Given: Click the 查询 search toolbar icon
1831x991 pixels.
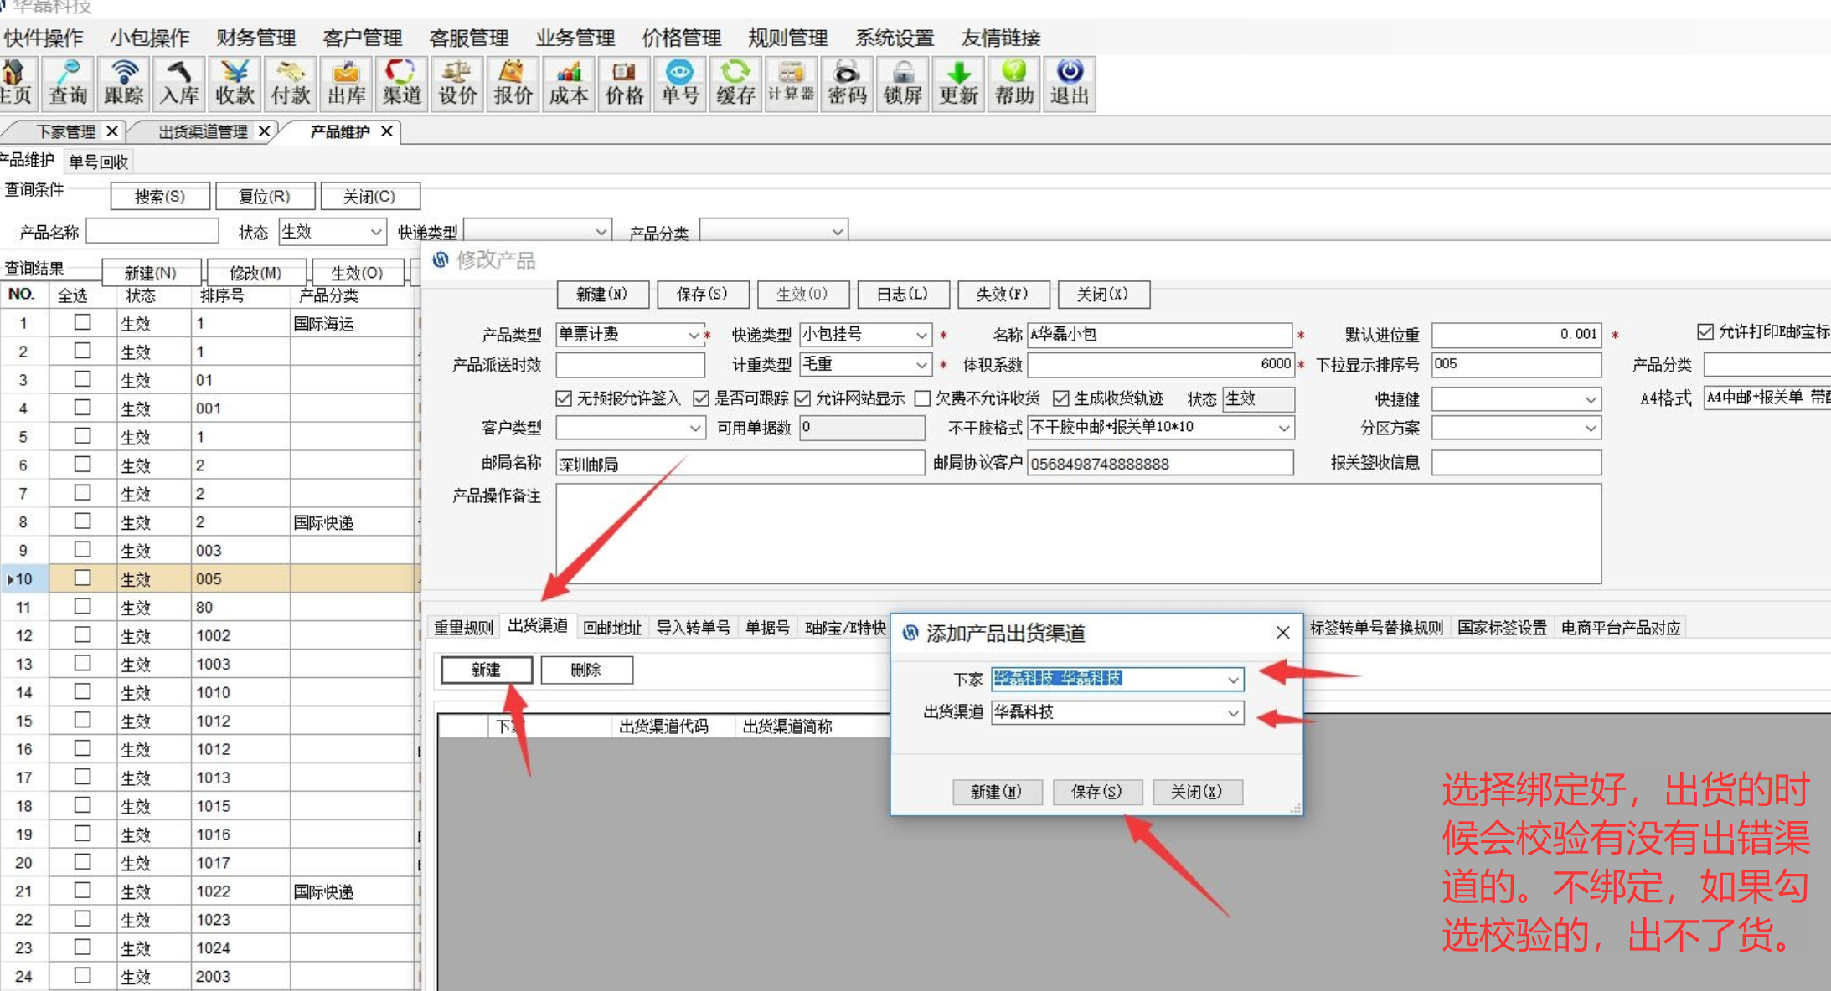Looking at the screenshot, I should [x=68, y=83].
